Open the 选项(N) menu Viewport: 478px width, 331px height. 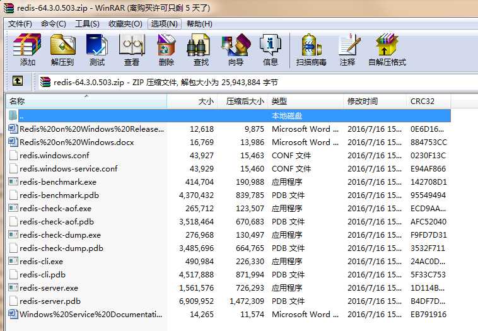pyautogui.click(x=165, y=24)
